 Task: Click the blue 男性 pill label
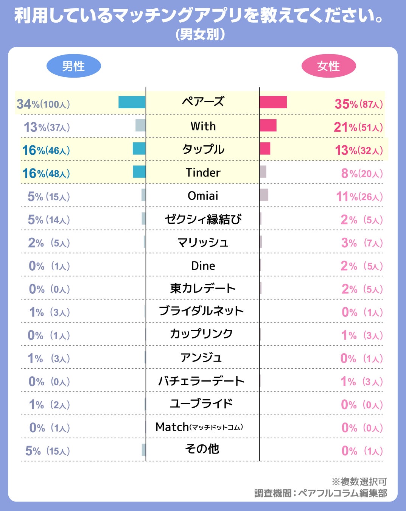73,66
